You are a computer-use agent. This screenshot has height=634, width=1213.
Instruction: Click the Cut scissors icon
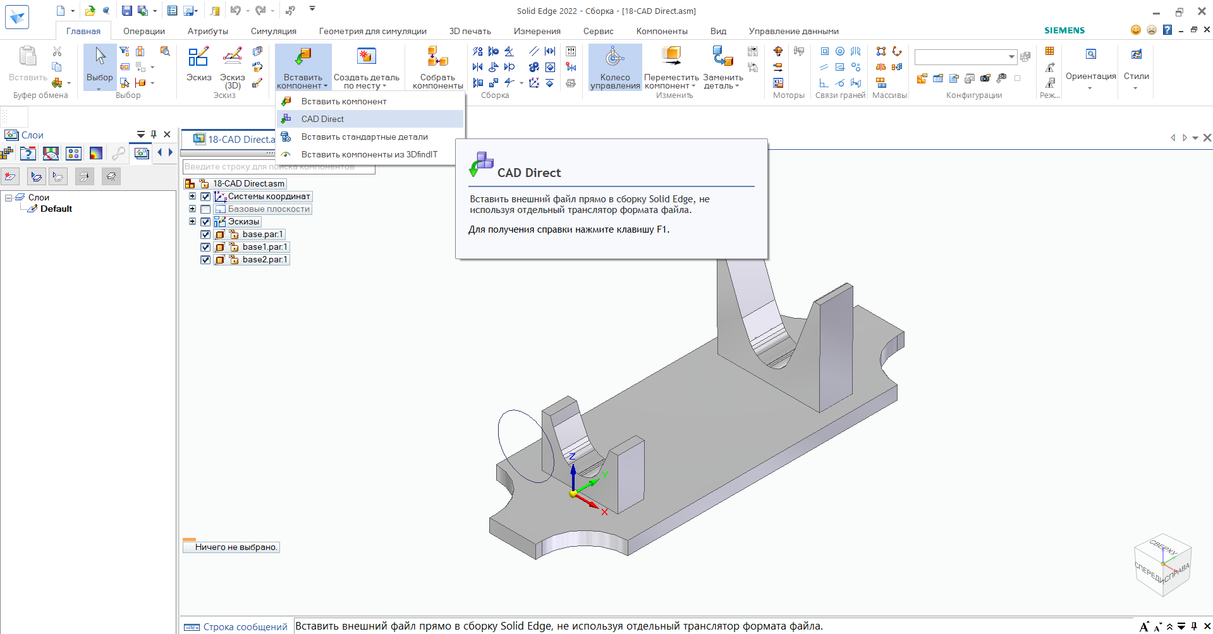click(x=57, y=51)
